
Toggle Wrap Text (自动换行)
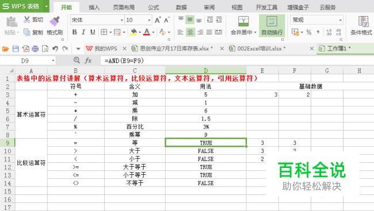pos(272,25)
